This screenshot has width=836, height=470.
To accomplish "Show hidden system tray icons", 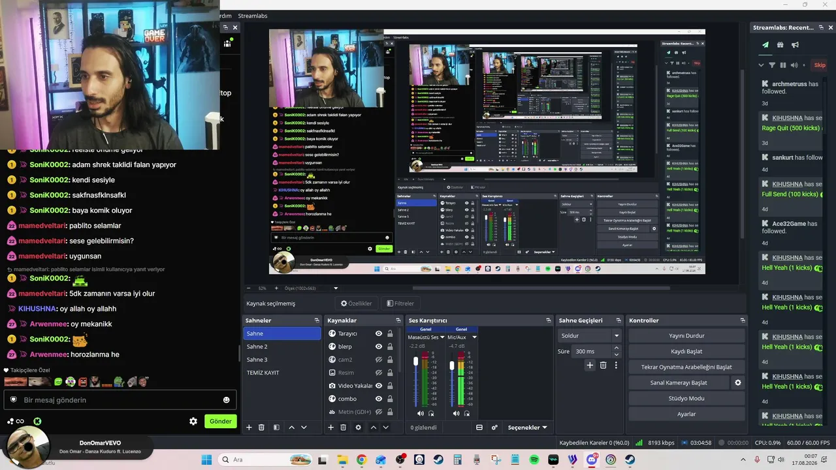I will [x=743, y=460].
